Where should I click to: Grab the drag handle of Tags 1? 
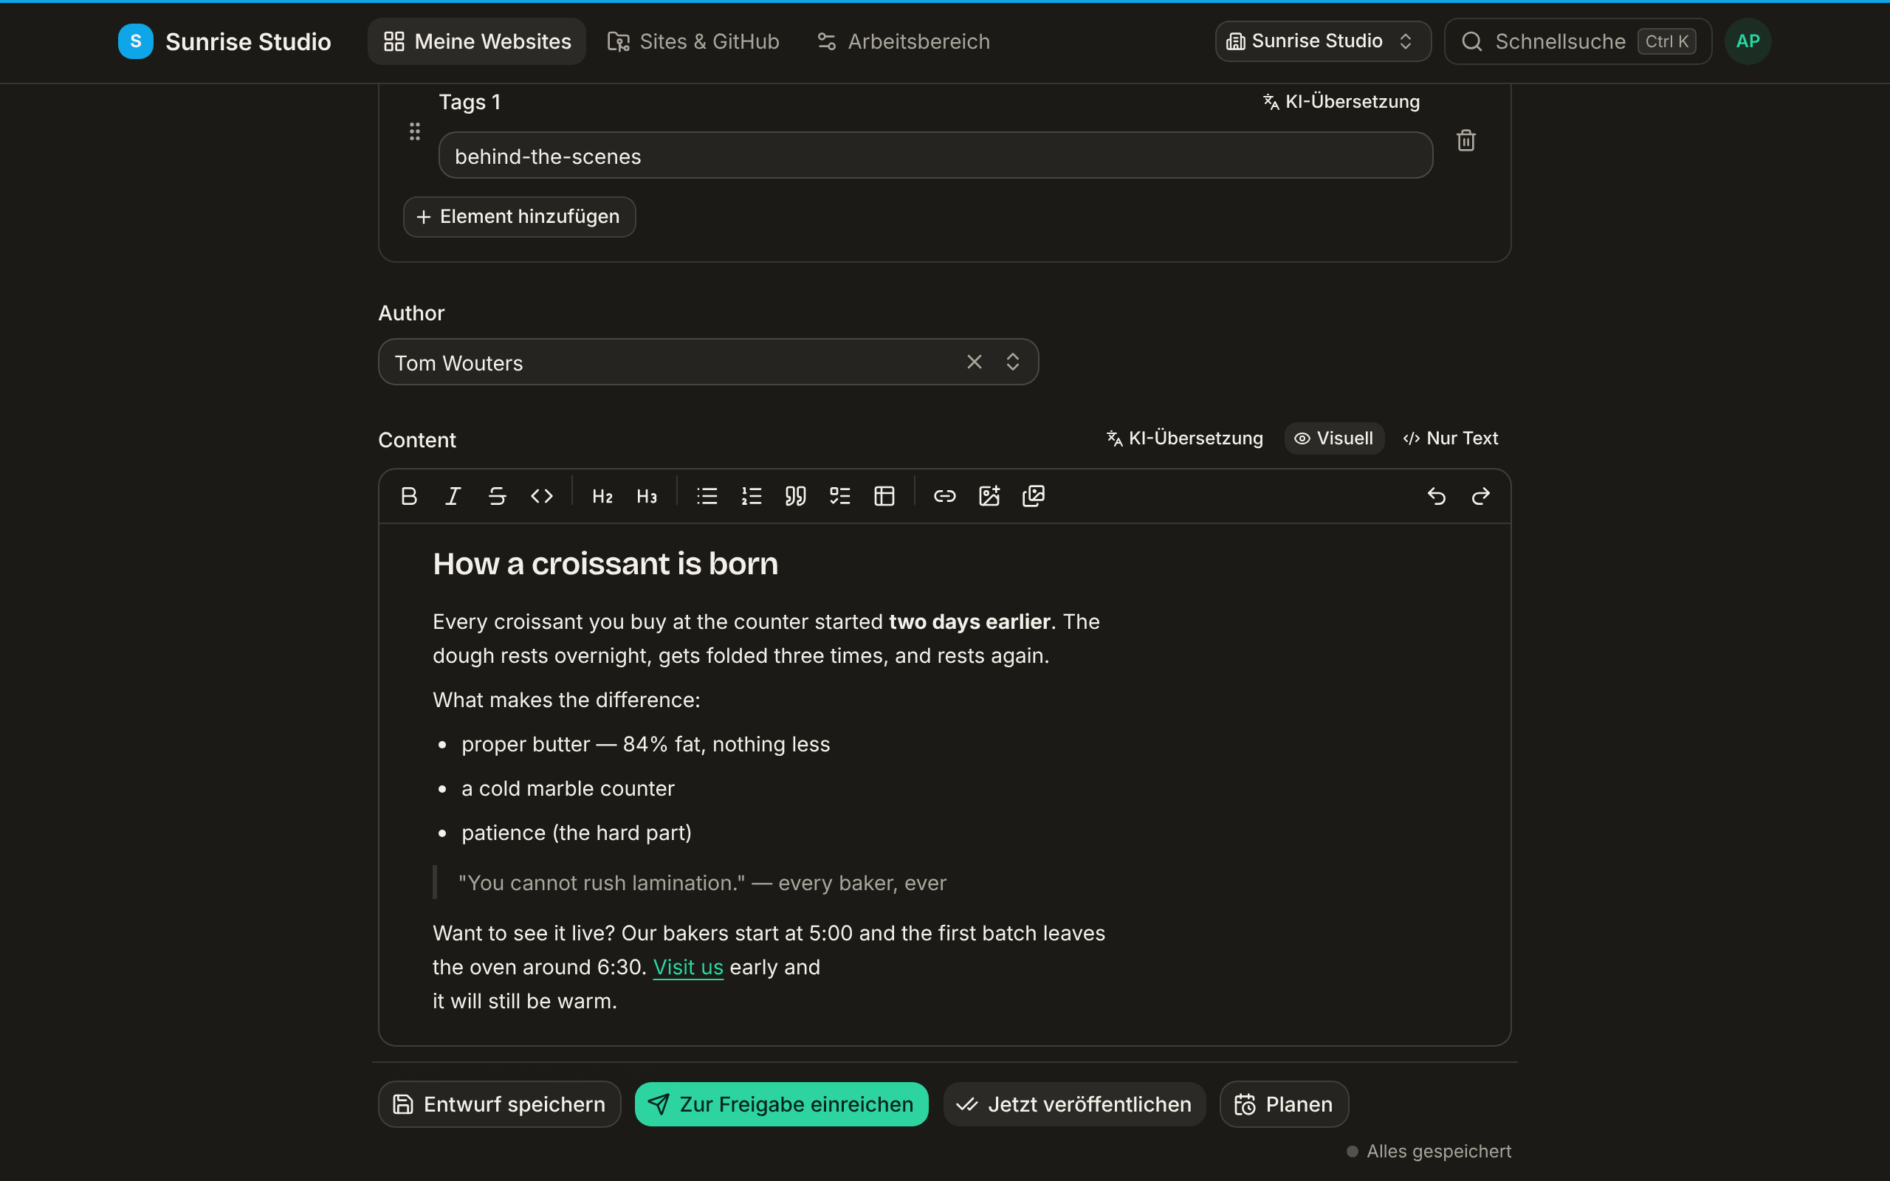coord(415,131)
